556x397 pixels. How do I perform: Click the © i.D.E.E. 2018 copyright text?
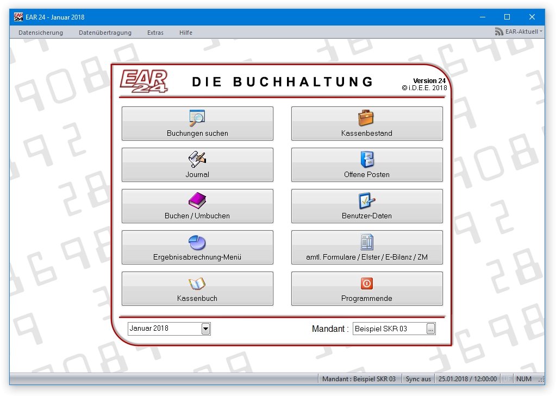[x=424, y=88]
